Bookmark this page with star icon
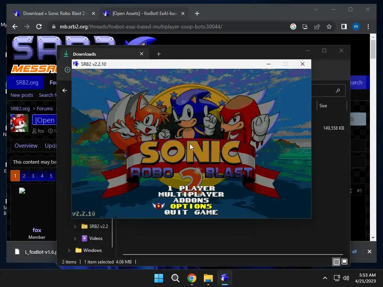Screen dimensions: 383x287 329,27
